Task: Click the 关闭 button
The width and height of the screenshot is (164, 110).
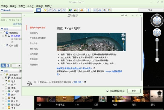Action: pyautogui.click(x=134, y=91)
